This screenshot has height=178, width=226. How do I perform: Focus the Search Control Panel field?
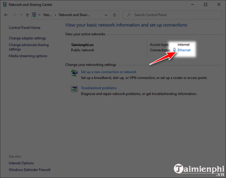(x=172, y=15)
